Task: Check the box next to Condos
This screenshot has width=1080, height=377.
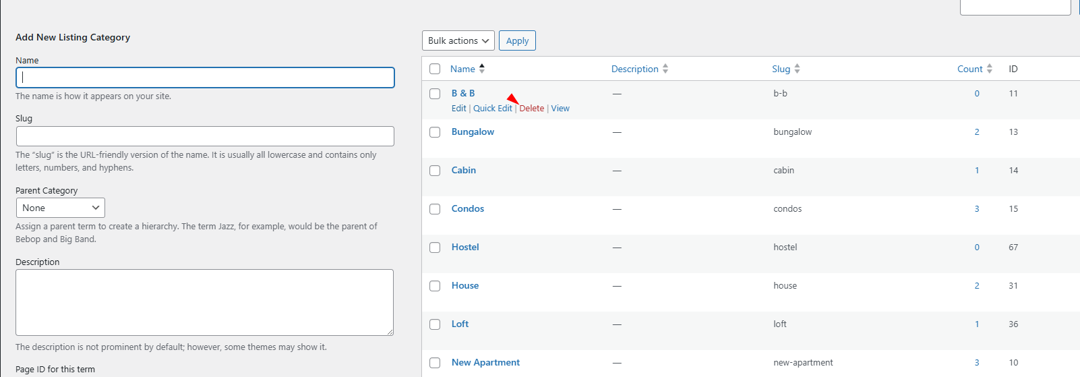Action: point(435,209)
